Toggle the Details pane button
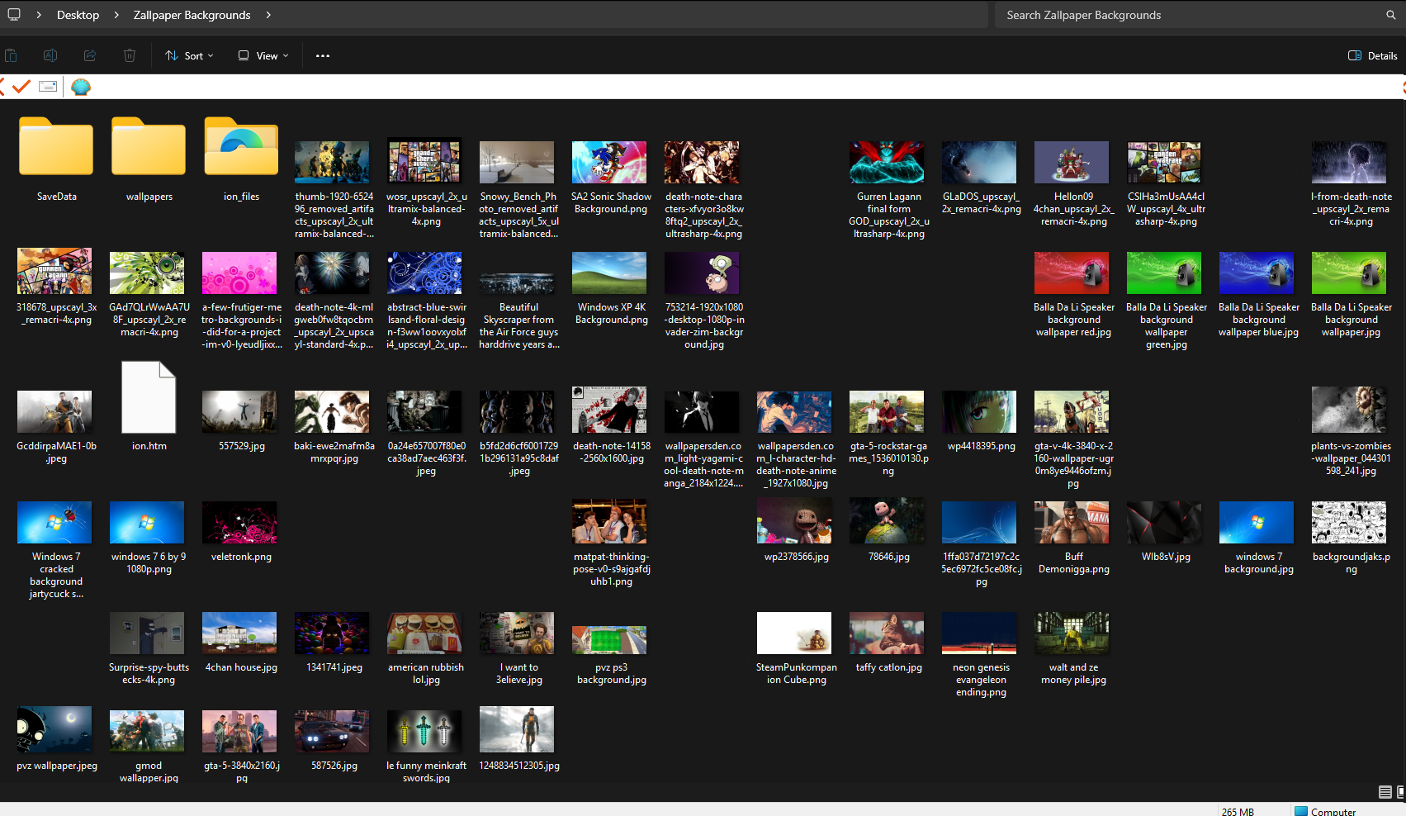1406x816 pixels. tap(1373, 55)
